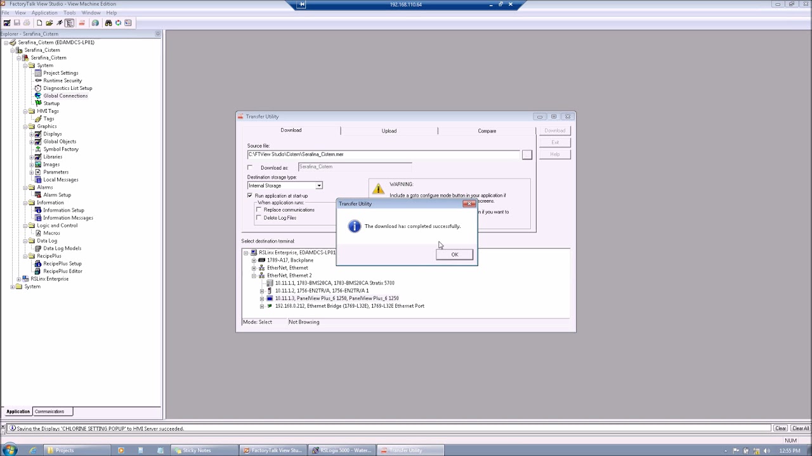Click the last toolbar icon after refresh arrows
The image size is (812, 456).
point(128,23)
